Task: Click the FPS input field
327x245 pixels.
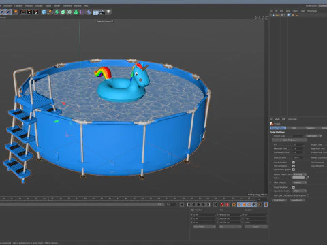Action: click(x=298, y=144)
